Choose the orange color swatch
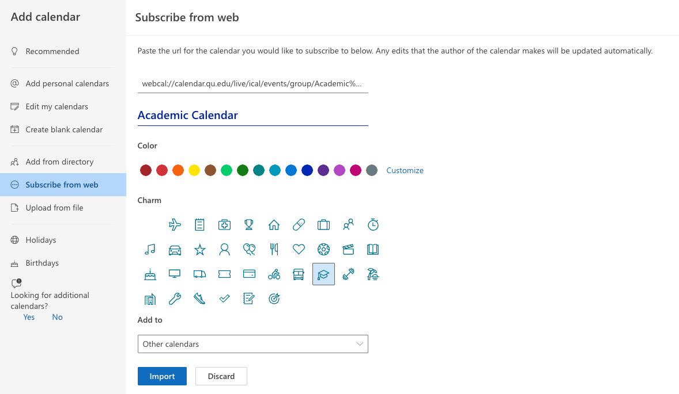 coord(178,170)
